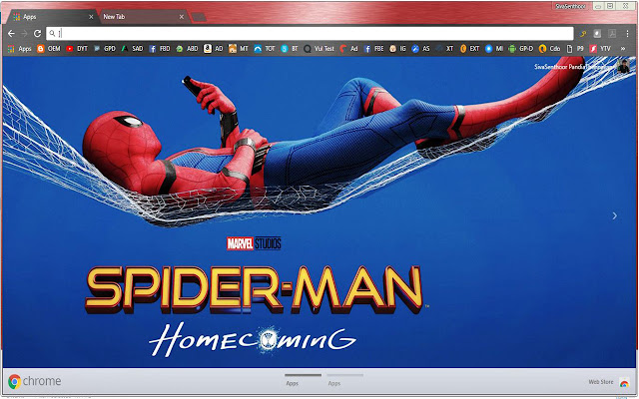Open the Vul Test bookmark
This screenshot has height=399, width=639.
pos(319,49)
